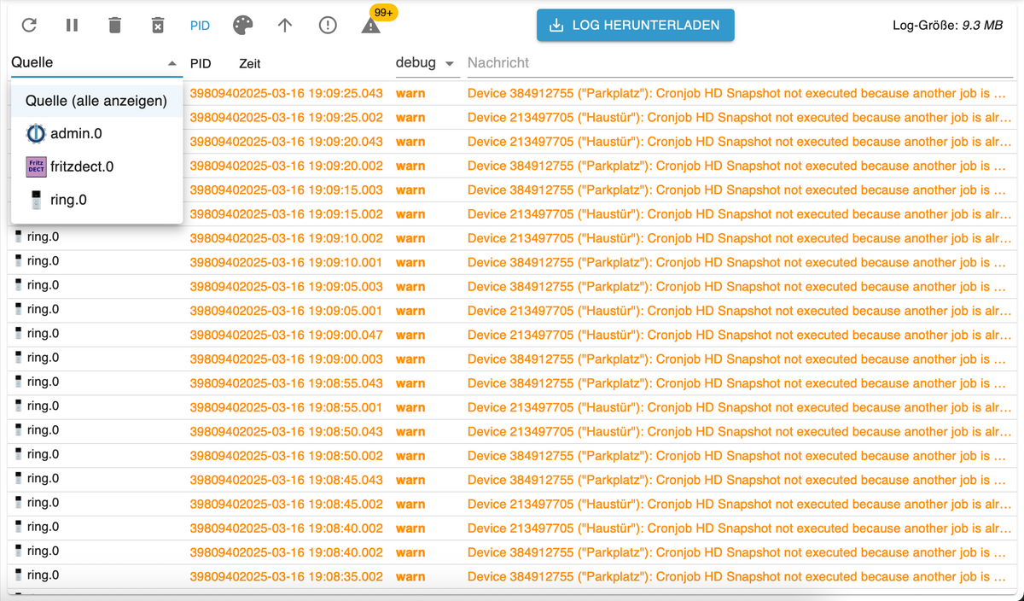Pick ring.0 in the dropdown list
This screenshot has height=601, width=1024.
coord(68,200)
